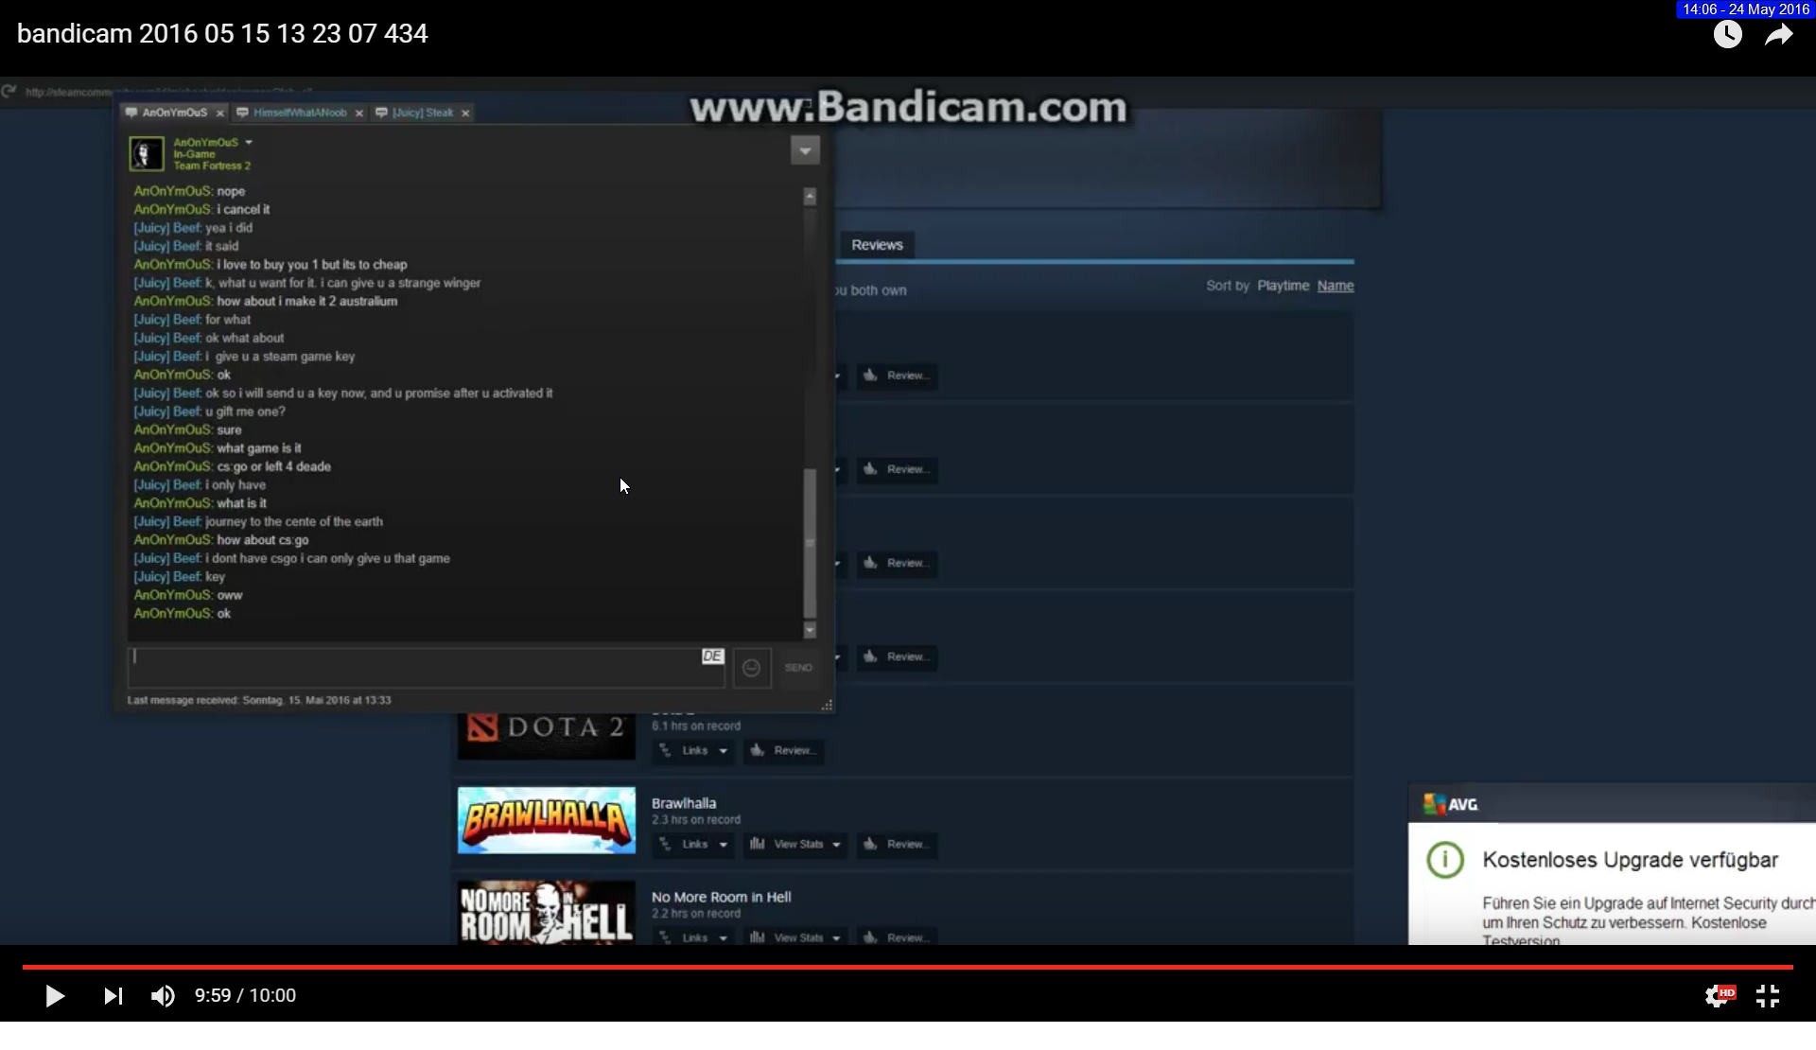Viewport: 1816px width, 1050px height.
Task: Click the SEND button in chat
Action: (798, 668)
